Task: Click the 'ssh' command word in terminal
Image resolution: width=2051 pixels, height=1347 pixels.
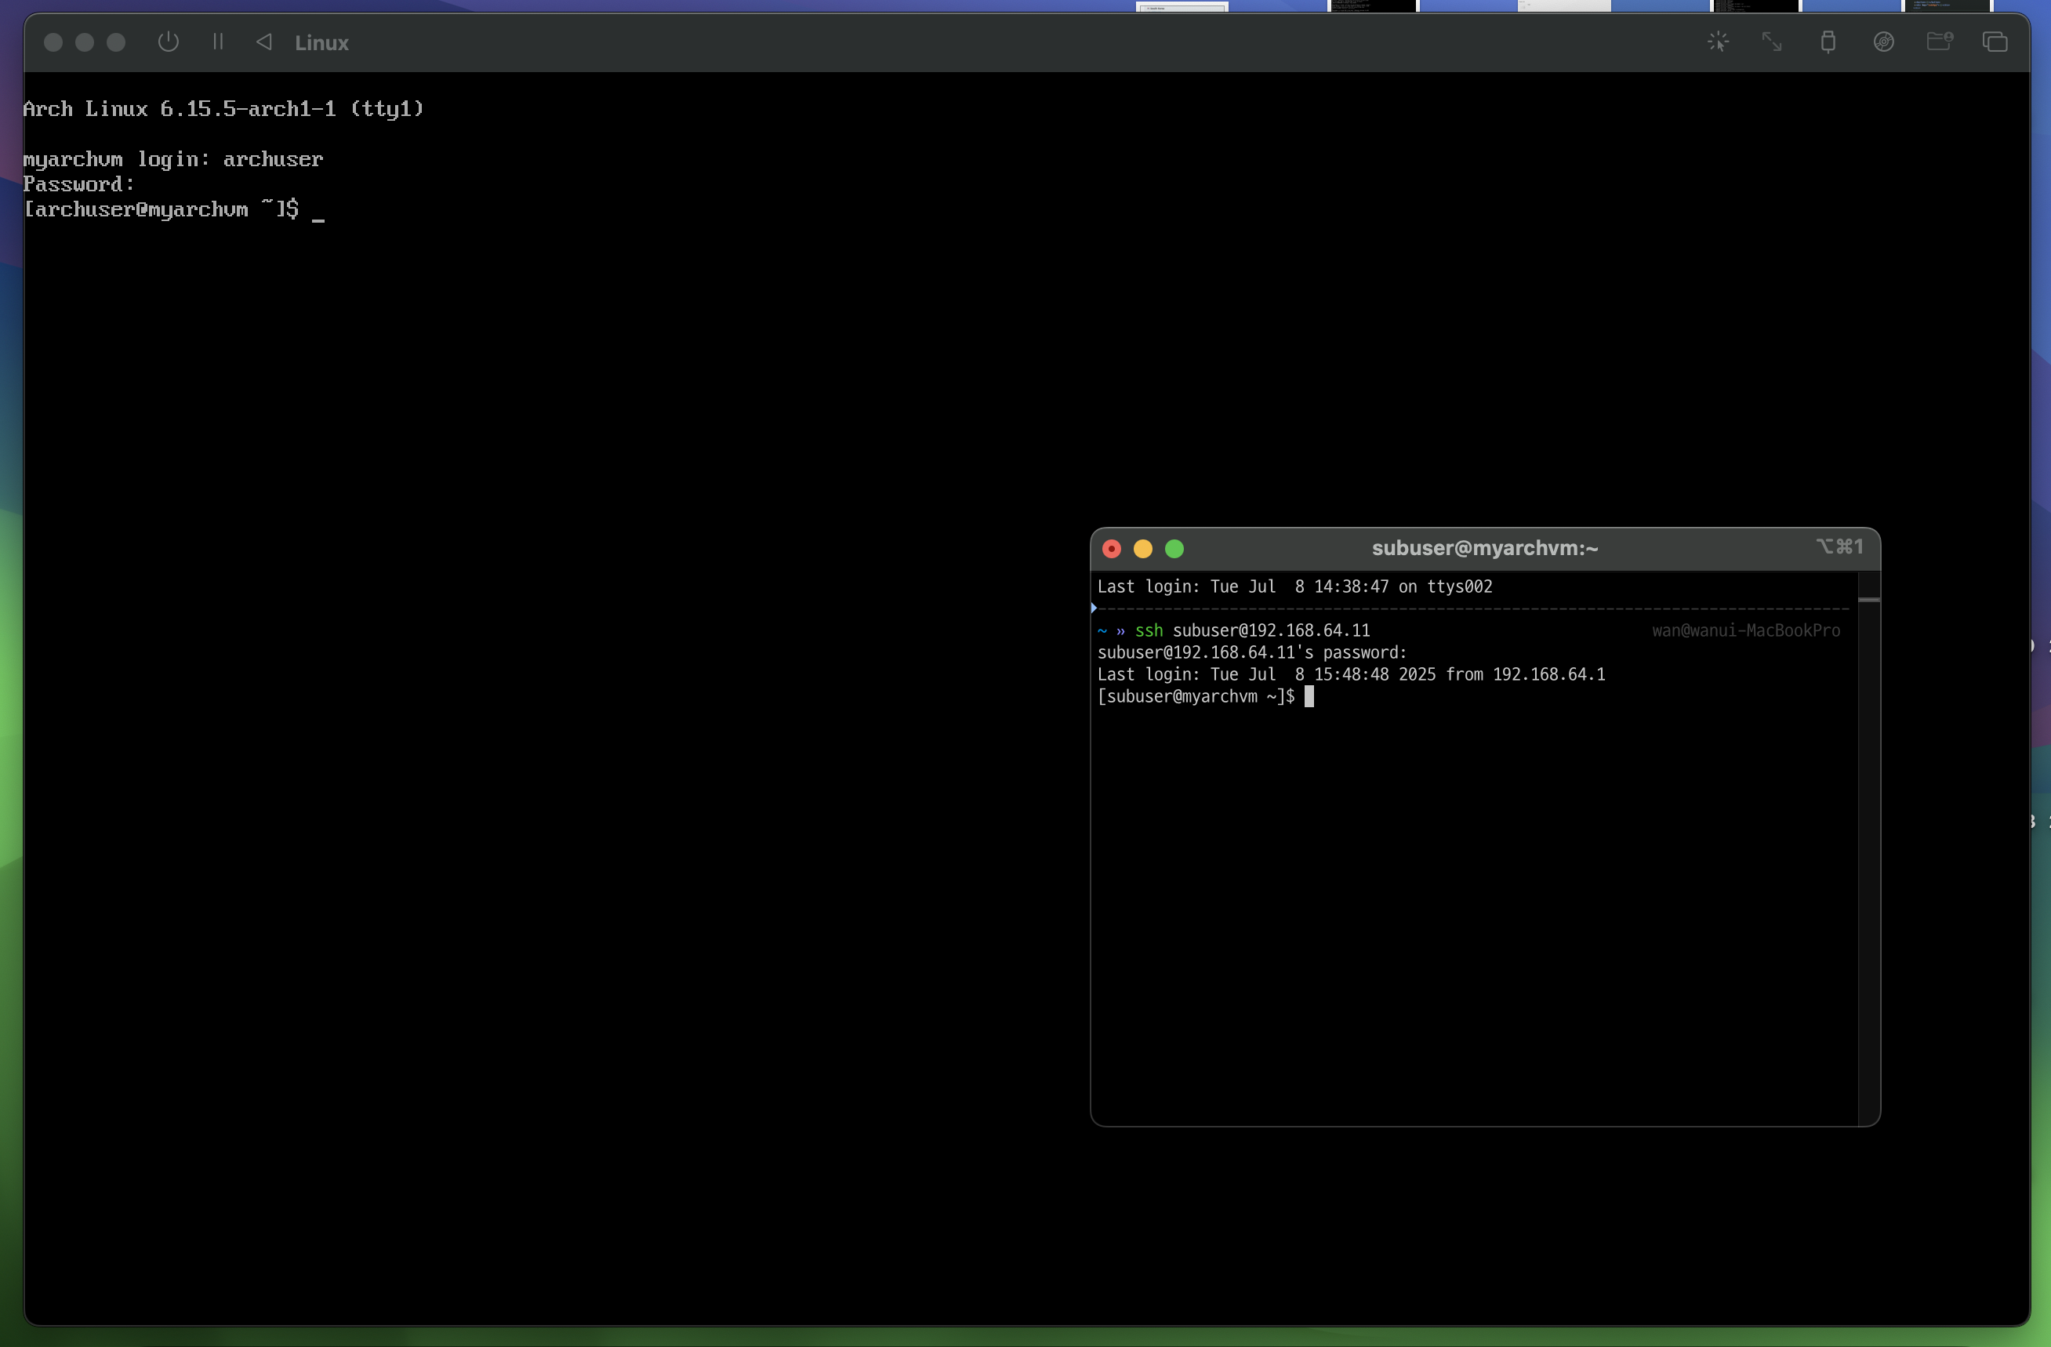Action: [1149, 631]
